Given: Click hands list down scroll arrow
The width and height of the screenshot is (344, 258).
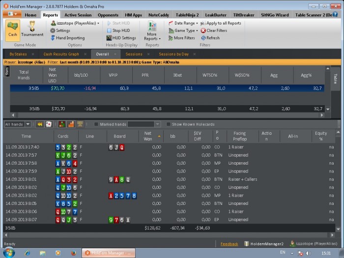Looking at the screenshot, I should pos(338,229).
